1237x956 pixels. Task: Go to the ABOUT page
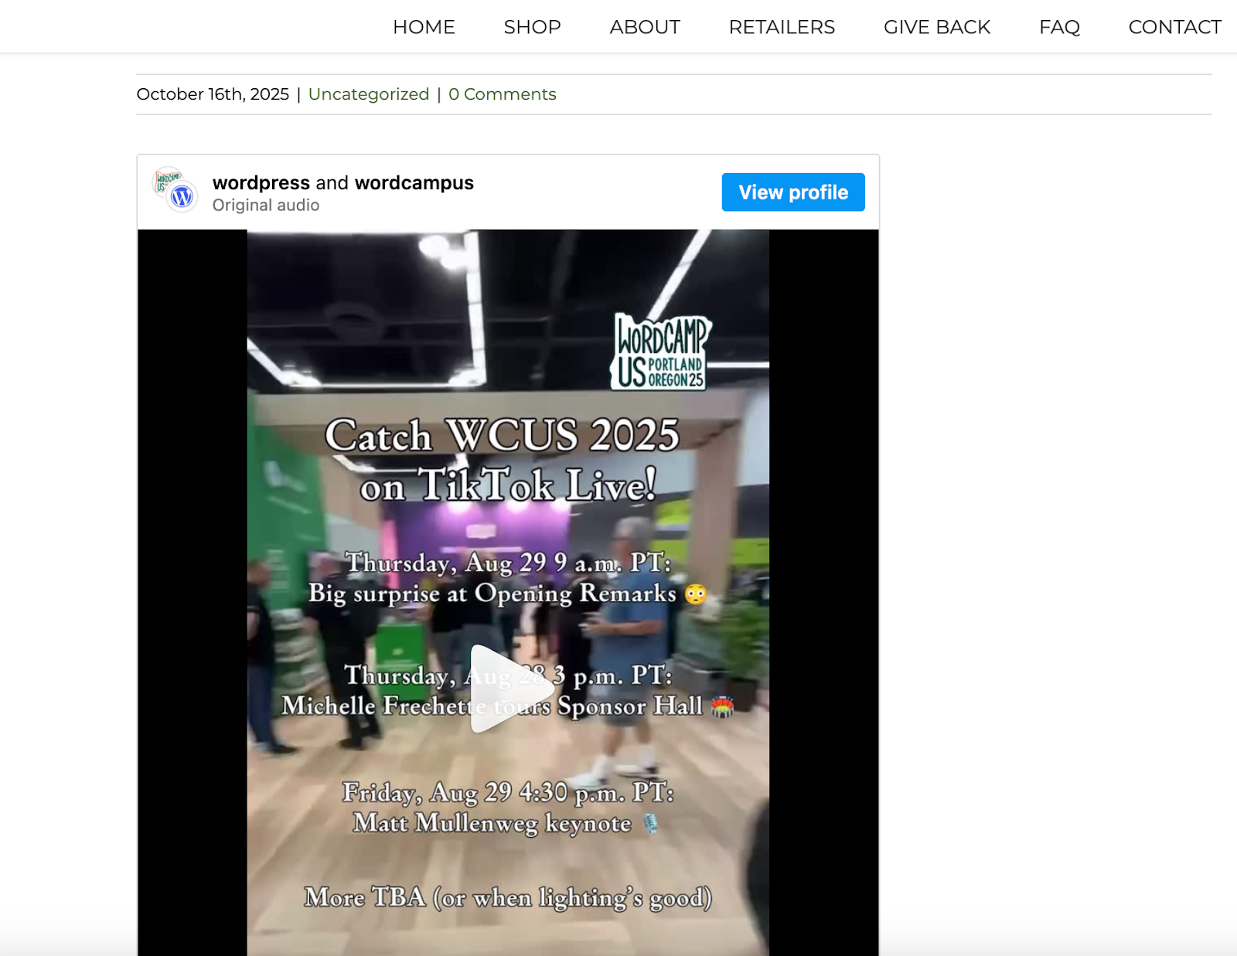[645, 27]
